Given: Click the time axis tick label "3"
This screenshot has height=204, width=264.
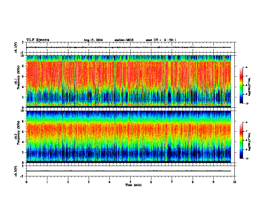Looking at the screenshot, I should click(x=89, y=182).
